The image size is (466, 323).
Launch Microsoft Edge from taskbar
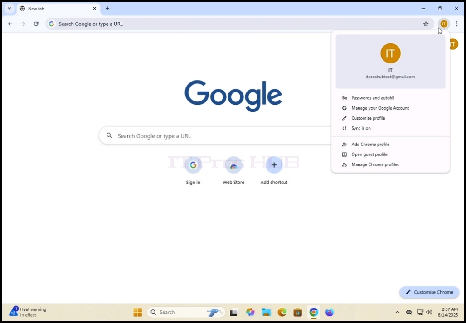coord(282,312)
